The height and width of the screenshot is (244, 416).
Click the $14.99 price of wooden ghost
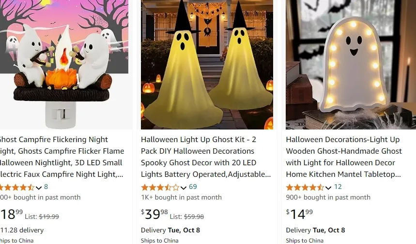299,214
